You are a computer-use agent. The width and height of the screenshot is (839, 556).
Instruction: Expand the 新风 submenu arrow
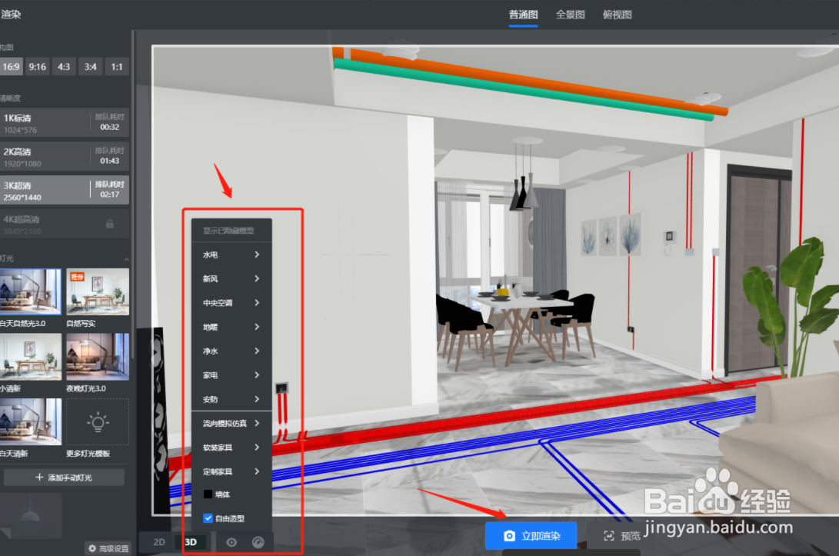pos(257,279)
